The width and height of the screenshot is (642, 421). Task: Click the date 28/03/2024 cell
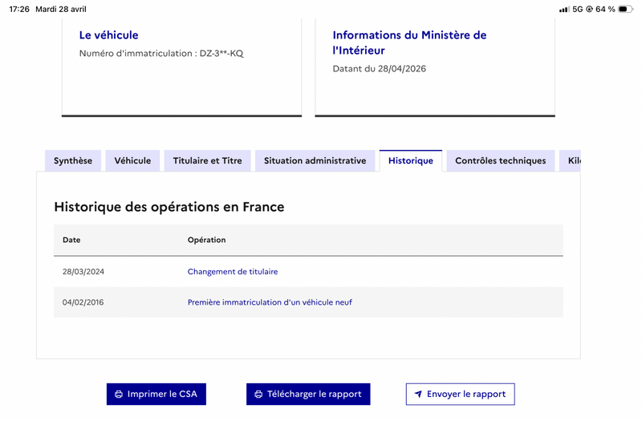coord(83,272)
